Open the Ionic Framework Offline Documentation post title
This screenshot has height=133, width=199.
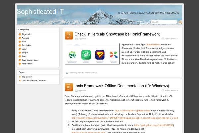coord(122,86)
